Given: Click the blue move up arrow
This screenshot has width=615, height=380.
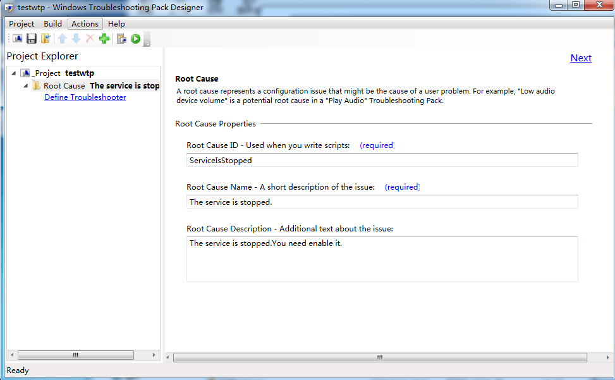Looking at the screenshot, I should pos(62,39).
